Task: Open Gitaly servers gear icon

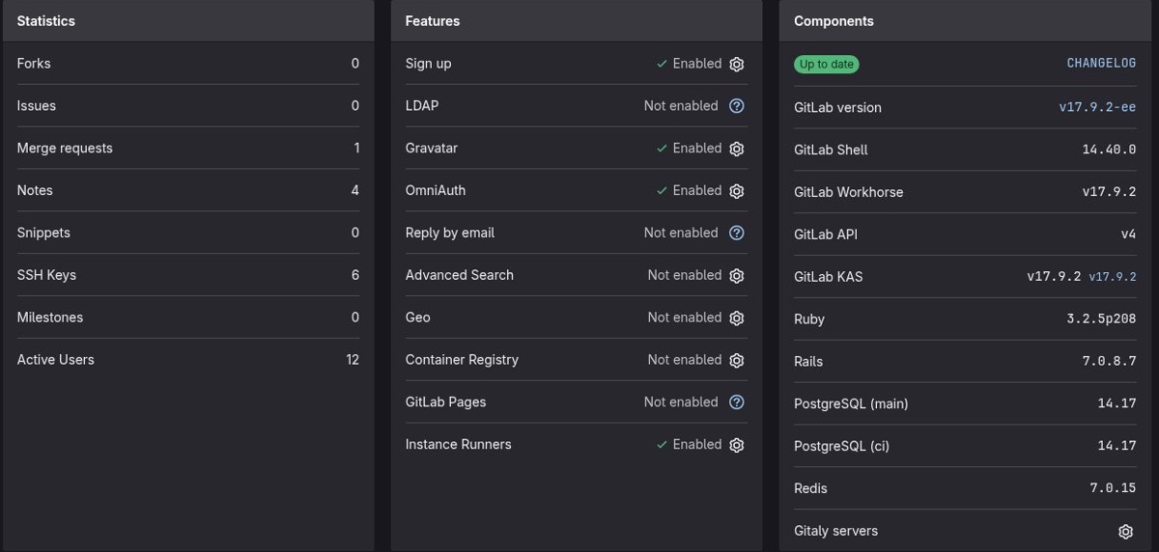Action: tap(1125, 532)
